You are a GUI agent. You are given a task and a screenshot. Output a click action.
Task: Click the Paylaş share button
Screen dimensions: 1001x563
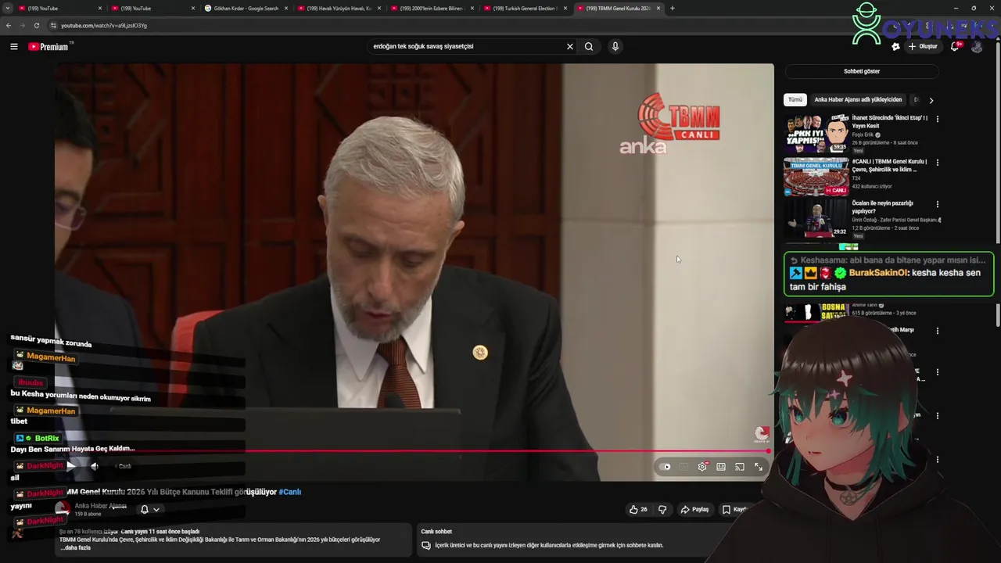pos(694,509)
